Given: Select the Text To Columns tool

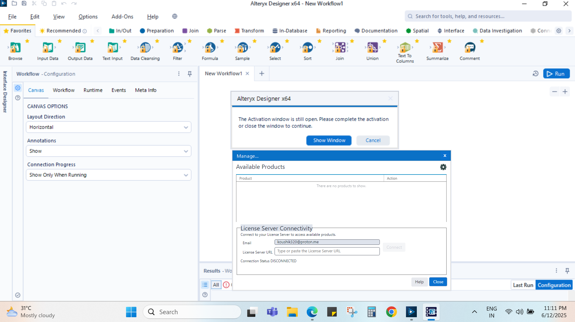Looking at the screenshot, I should (x=405, y=47).
